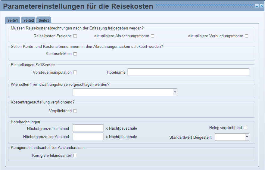Screen dimensions: 265x170
Task: Check aktualisiere Verbuchungsmonat option
Action: (247, 36)
